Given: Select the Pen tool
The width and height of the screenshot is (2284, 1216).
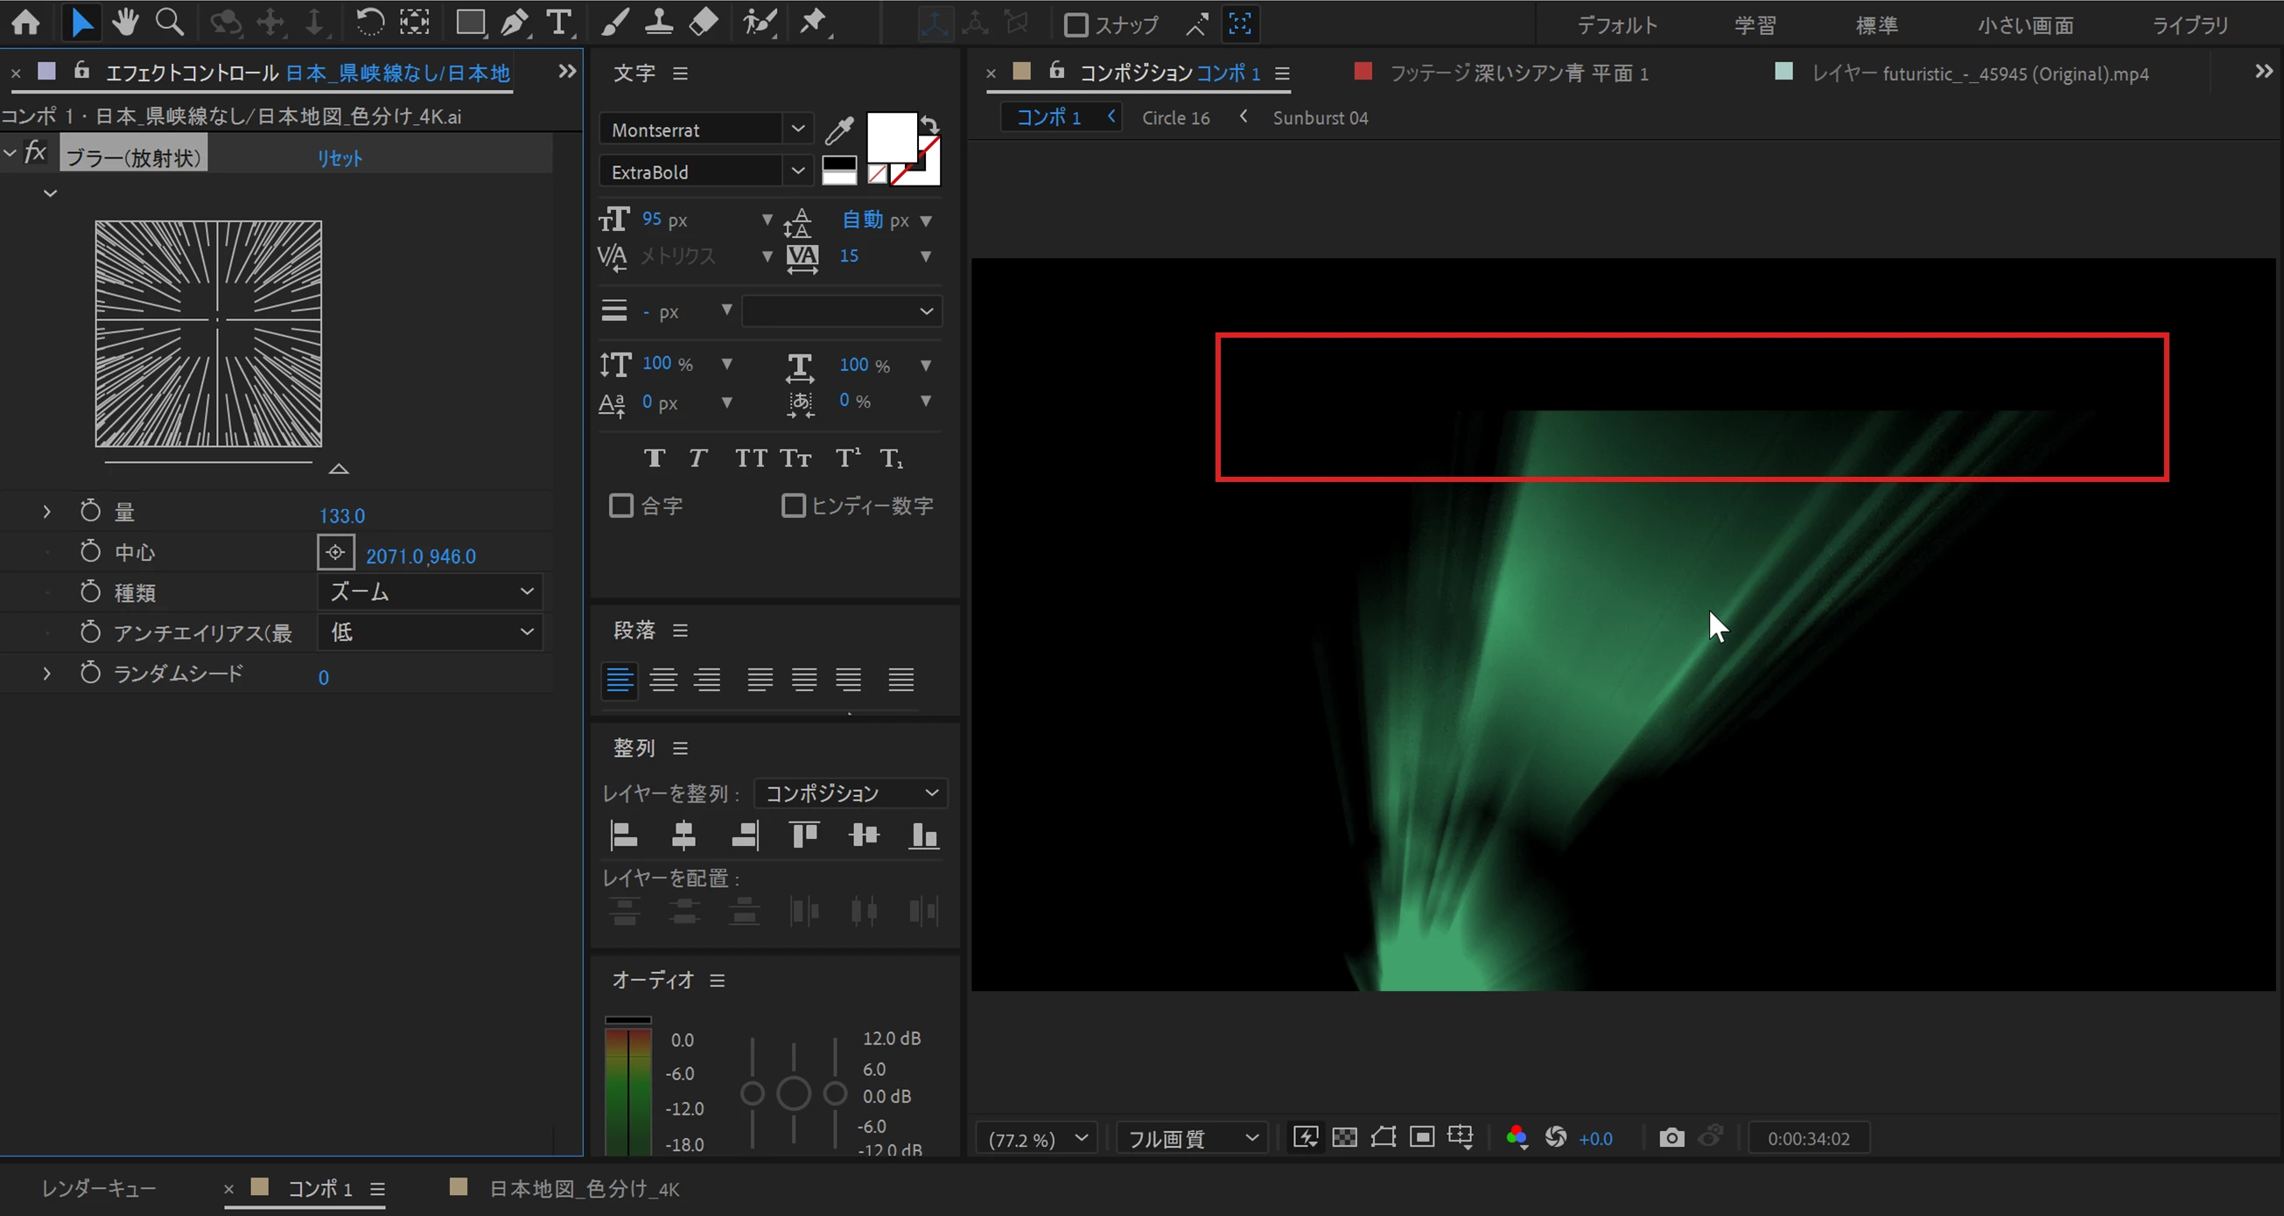Looking at the screenshot, I should pyautogui.click(x=514, y=22).
